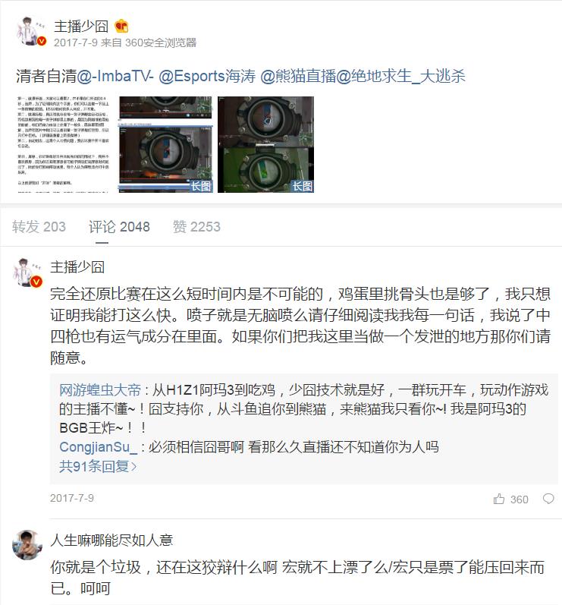Image resolution: width=562 pixels, height=605 pixels.
Task: View the text statement image thumbnail
Action: 64,144
